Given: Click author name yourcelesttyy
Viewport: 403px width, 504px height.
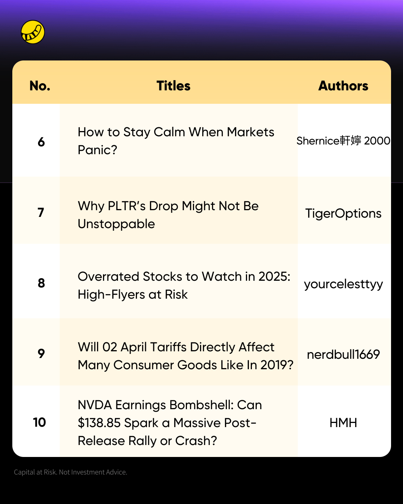Looking at the screenshot, I should pyautogui.click(x=343, y=284).
